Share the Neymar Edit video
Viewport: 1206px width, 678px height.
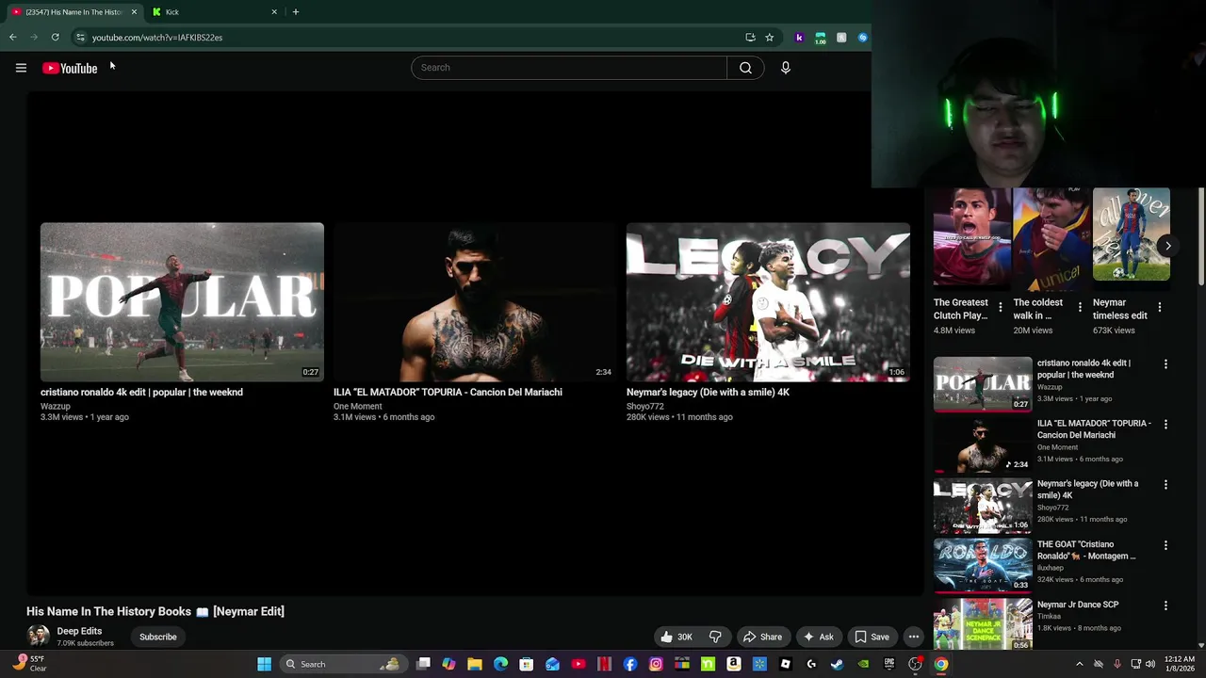pos(762,637)
